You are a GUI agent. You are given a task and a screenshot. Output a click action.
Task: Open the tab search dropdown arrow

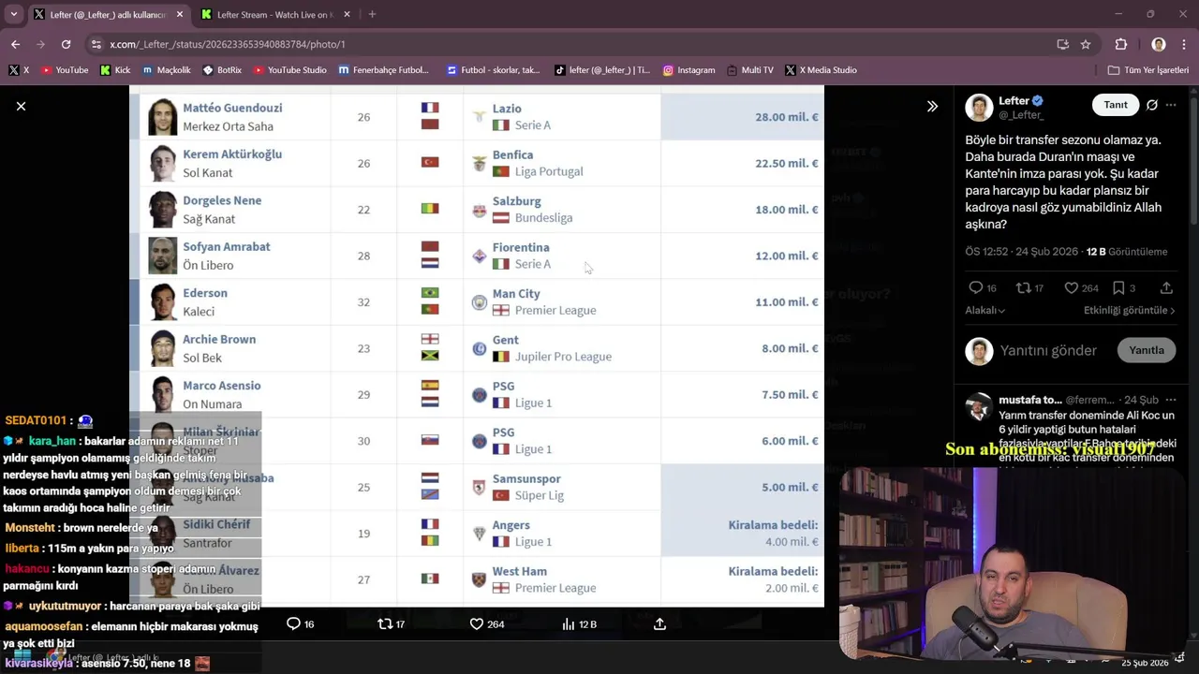(13, 14)
